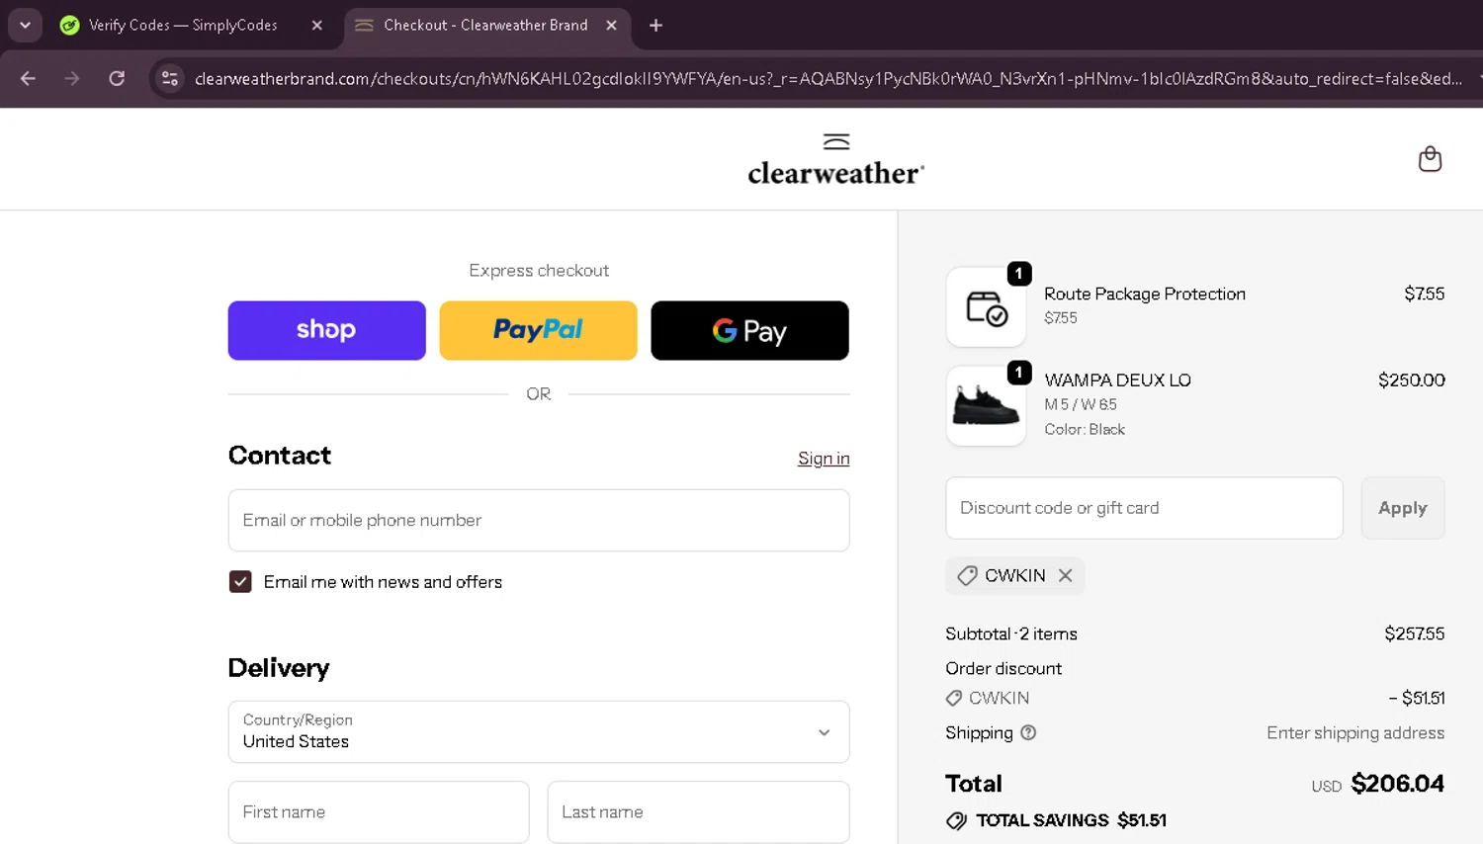1483x844 pixels.
Task: Click the TOTAL SAVINGS tag icon
Action: 956,820
